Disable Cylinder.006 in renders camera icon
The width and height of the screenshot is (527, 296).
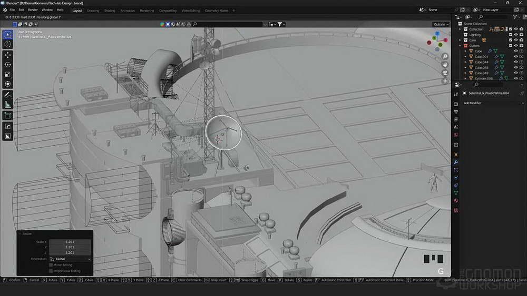pyautogui.click(x=521, y=78)
